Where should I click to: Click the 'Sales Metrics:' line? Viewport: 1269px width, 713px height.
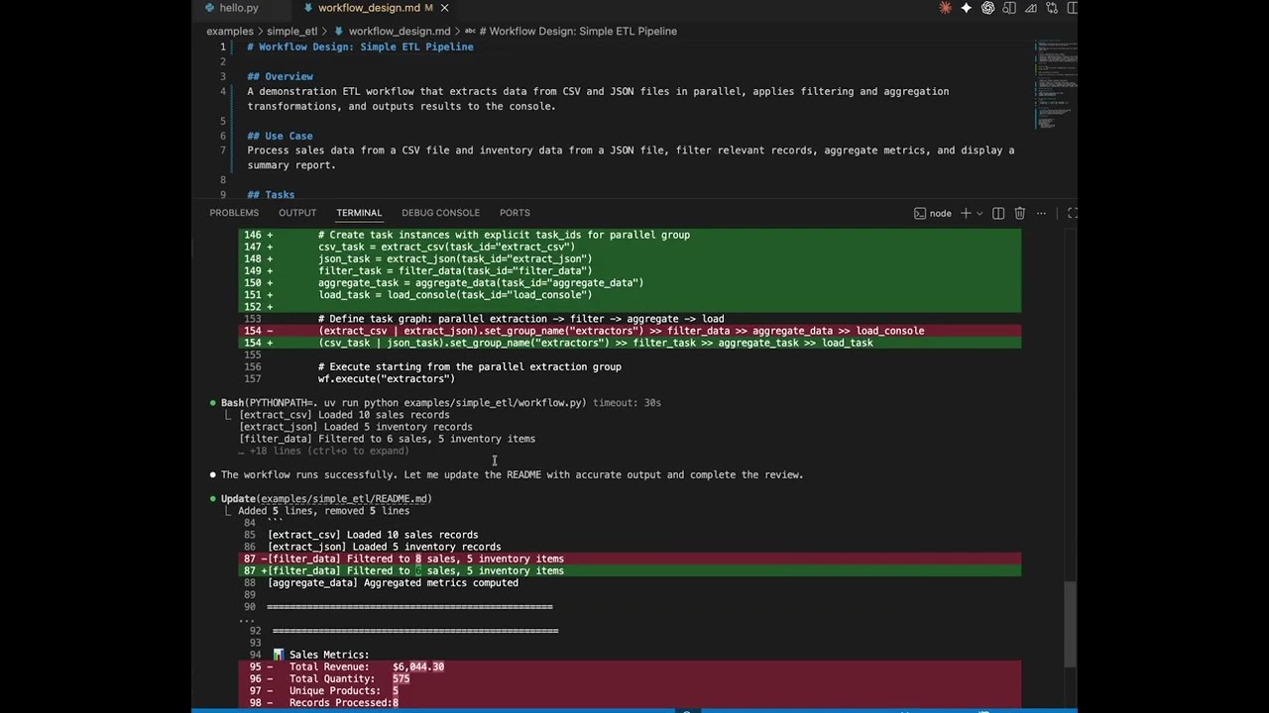(x=320, y=655)
